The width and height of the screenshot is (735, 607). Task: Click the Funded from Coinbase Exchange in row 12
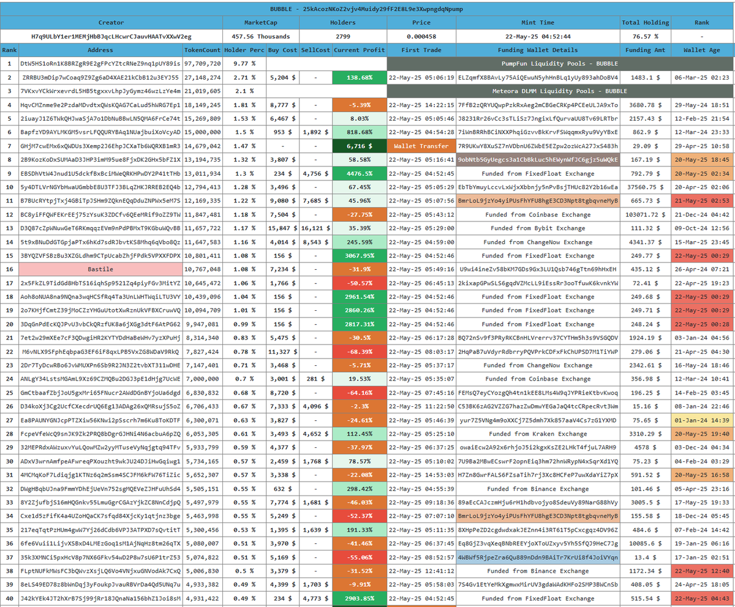(537, 214)
